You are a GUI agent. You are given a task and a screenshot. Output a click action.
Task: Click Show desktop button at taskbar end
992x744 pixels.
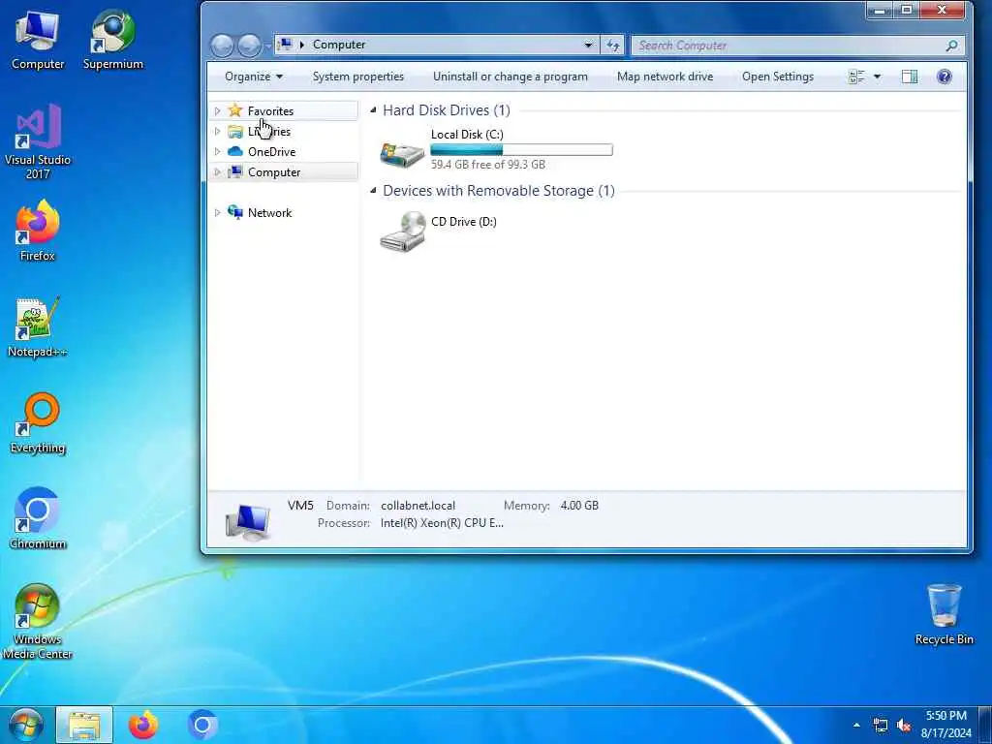point(986,725)
